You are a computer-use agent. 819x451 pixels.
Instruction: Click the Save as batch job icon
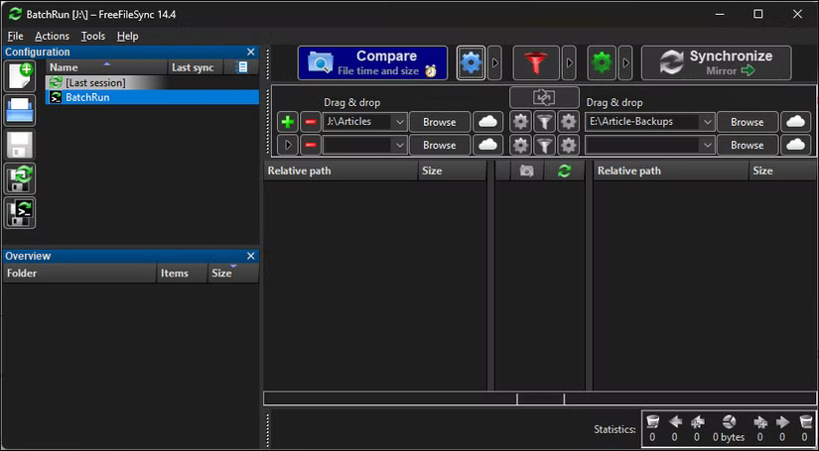tap(21, 213)
